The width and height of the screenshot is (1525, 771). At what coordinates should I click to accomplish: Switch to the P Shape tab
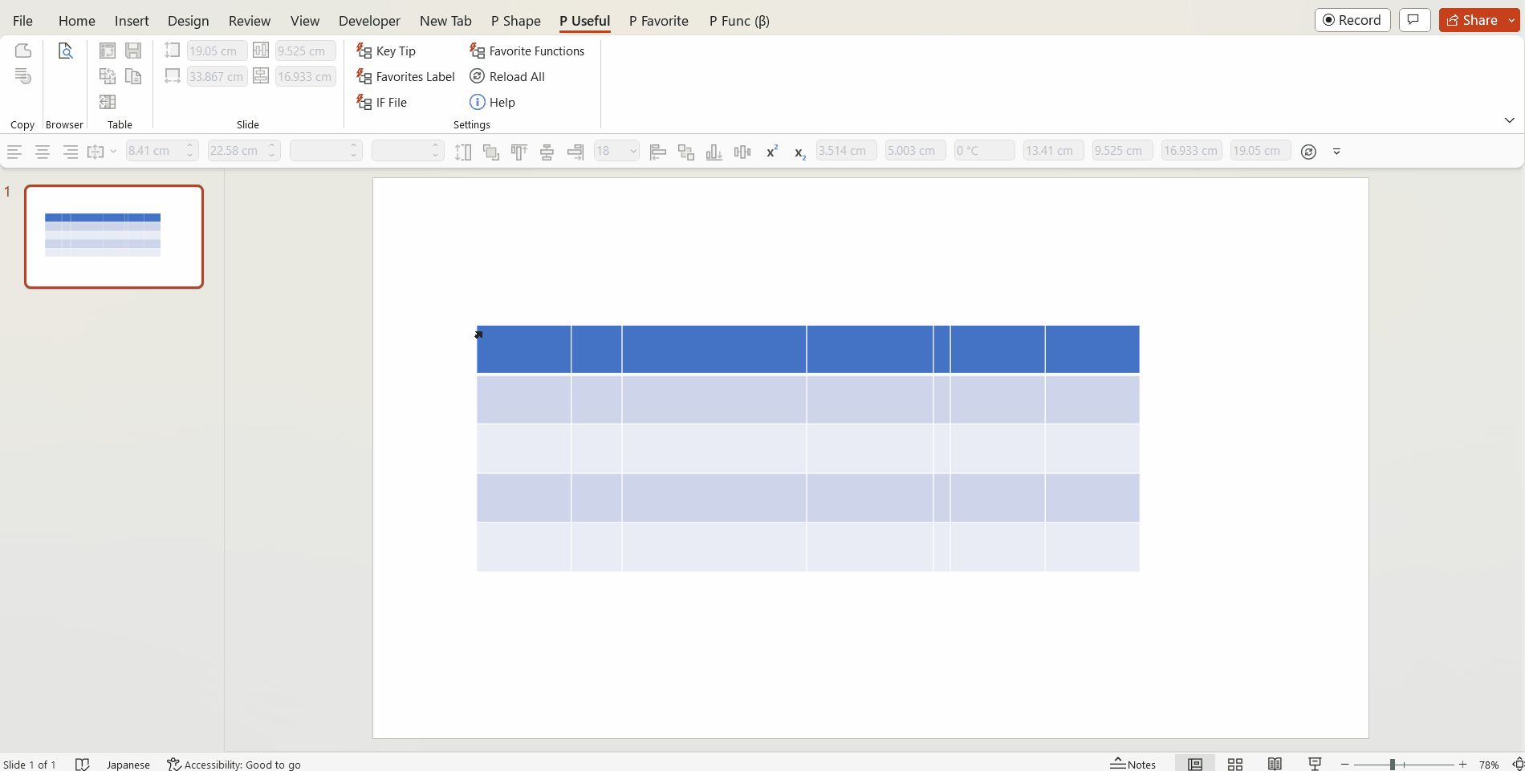515,21
